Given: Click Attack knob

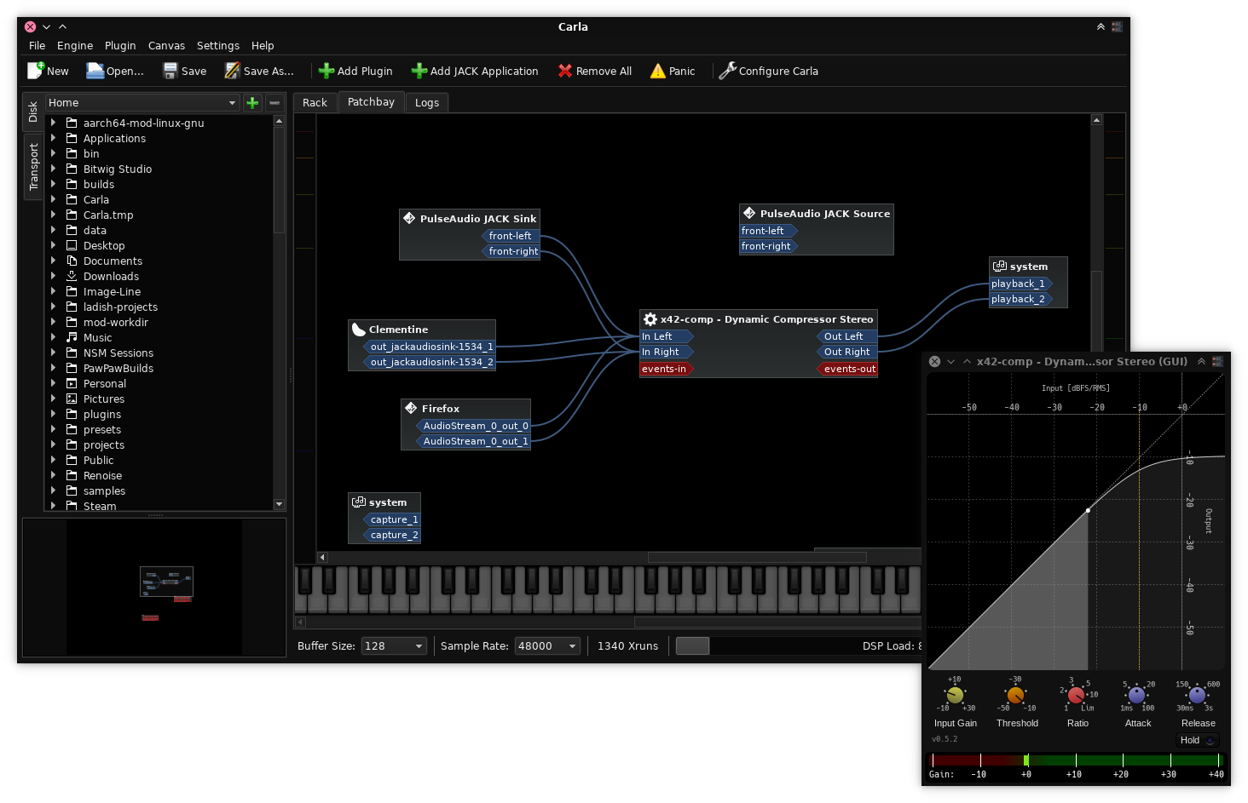Looking at the screenshot, I should (x=1137, y=696).
